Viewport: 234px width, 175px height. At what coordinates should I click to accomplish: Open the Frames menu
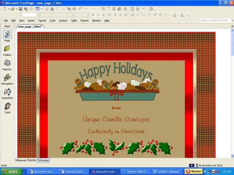coord(85,21)
